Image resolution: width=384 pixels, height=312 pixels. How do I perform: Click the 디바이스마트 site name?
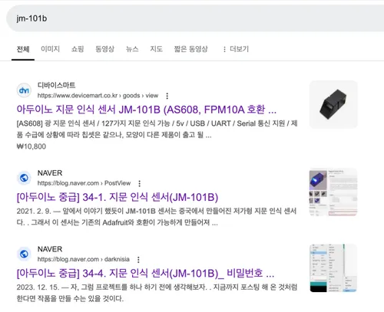56,85
